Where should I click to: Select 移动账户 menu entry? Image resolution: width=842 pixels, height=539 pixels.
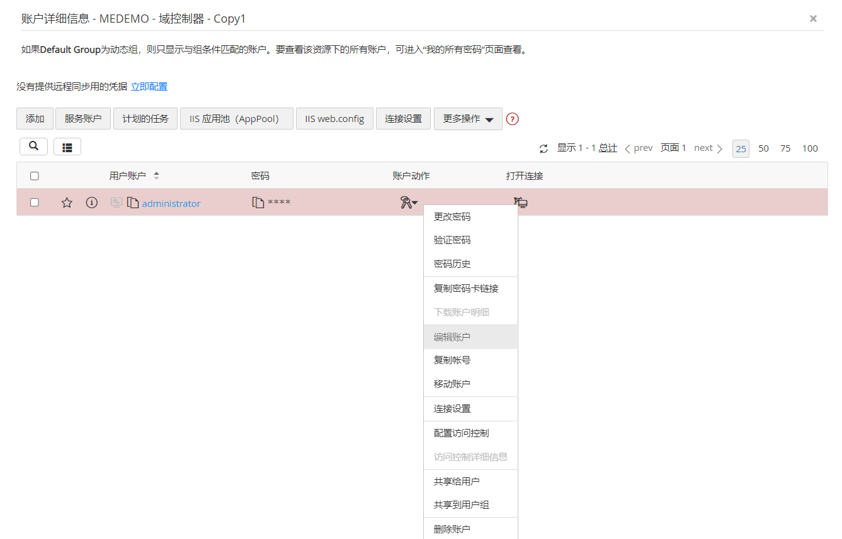click(470, 384)
